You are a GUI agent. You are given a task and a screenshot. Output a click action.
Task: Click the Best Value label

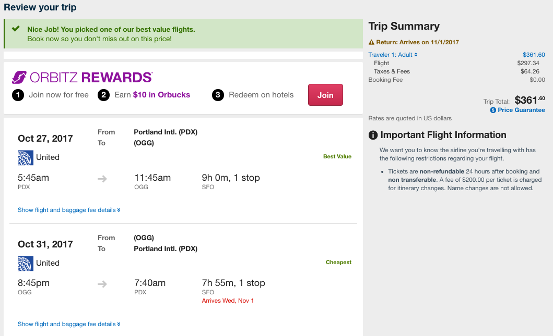(x=337, y=156)
